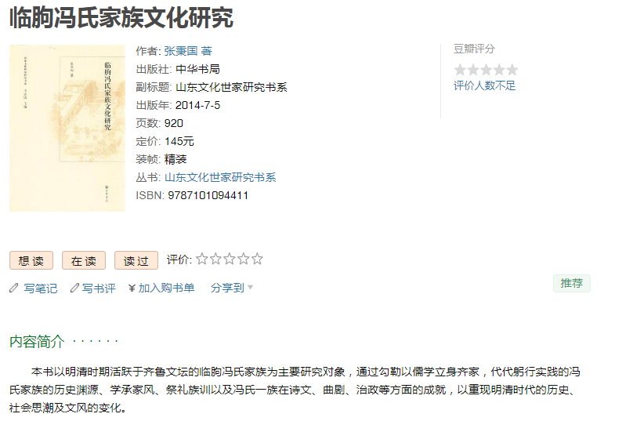Click the pencil icon beside 写笔记
Viewport: 626px width, 421px height.
pyautogui.click(x=13, y=289)
